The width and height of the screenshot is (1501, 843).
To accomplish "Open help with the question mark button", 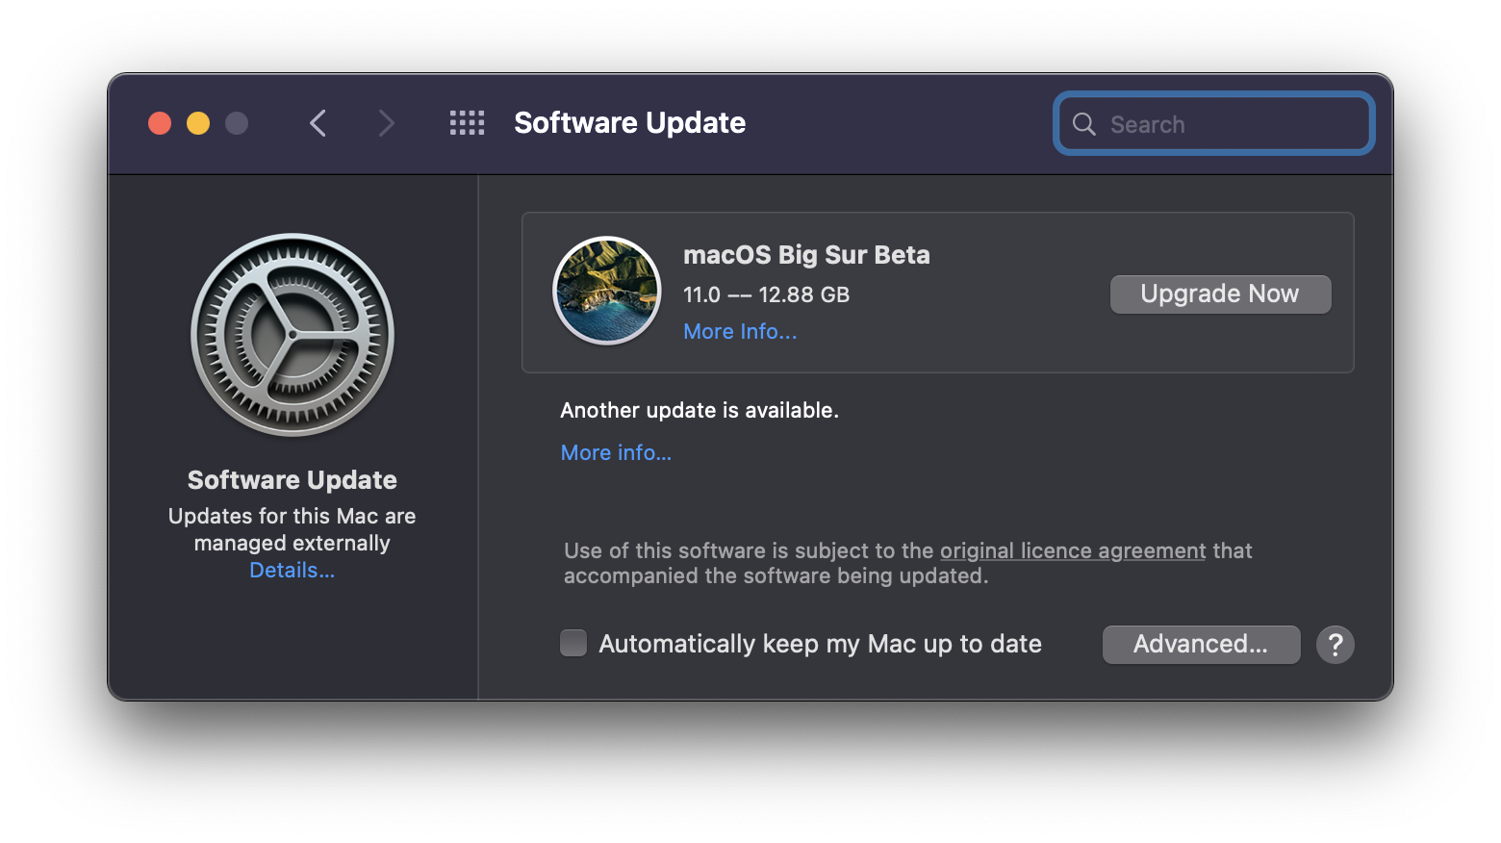I will pyautogui.click(x=1335, y=645).
